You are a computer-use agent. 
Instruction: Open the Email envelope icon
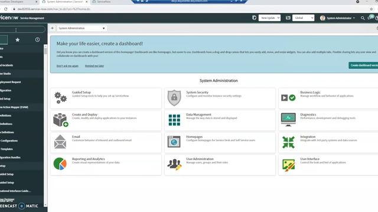click(x=60, y=141)
